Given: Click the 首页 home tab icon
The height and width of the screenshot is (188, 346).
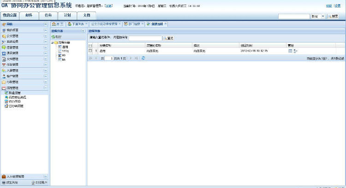Looking at the screenshot, I should click(54, 23).
